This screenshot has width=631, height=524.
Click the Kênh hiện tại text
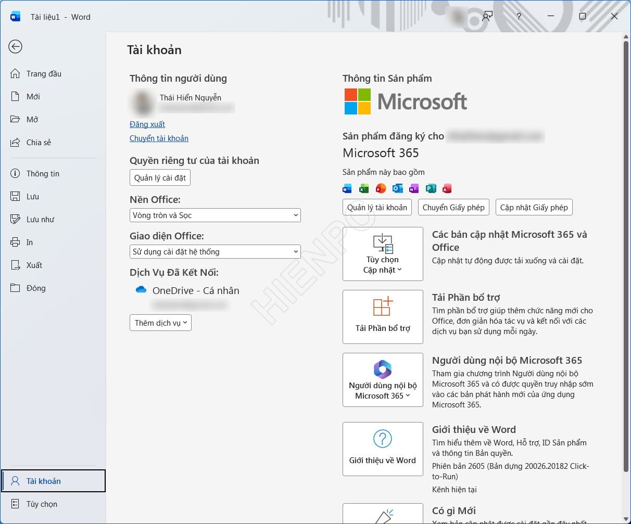click(455, 490)
